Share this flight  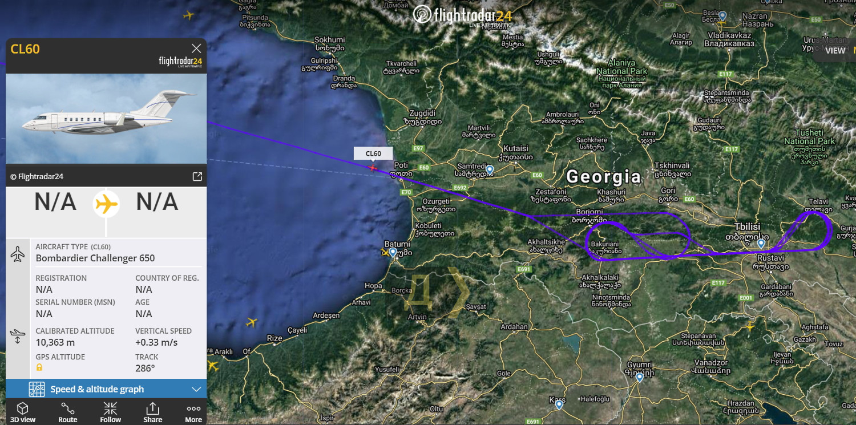(x=152, y=412)
